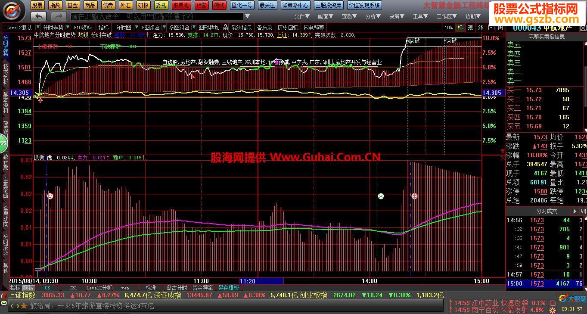Open the 基金 category button
The height and width of the screenshot is (314, 587).
[73, 5]
